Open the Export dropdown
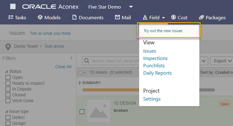 222,61
